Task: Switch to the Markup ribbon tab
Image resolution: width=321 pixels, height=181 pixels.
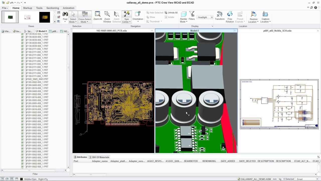Action: (x=28, y=8)
